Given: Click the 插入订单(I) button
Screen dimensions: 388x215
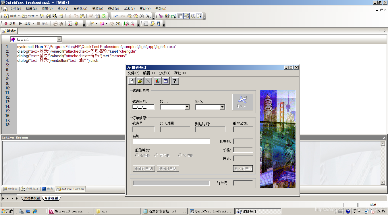Looking at the screenshot, I should pyautogui.click(x=243, y=168).
